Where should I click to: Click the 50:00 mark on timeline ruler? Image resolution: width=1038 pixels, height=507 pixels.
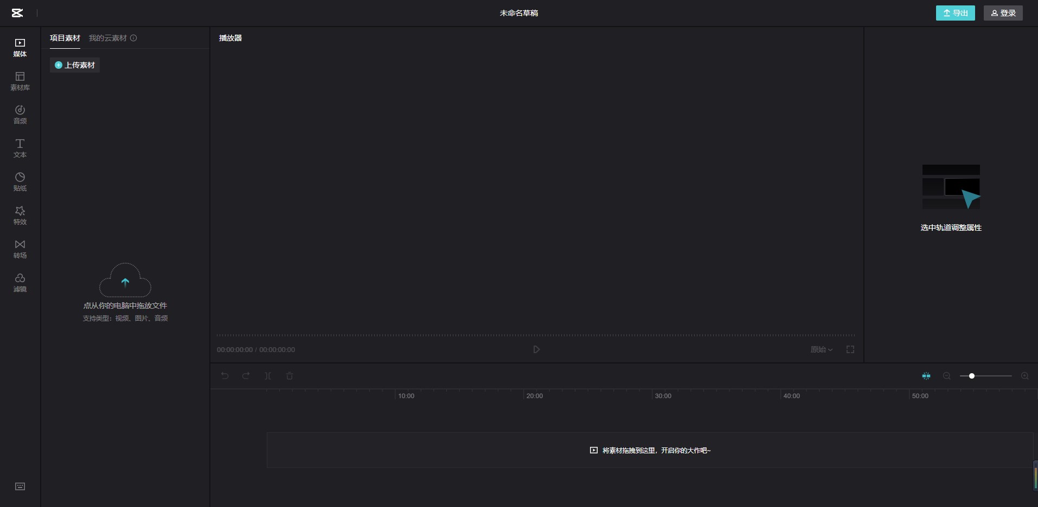point(920,396)
